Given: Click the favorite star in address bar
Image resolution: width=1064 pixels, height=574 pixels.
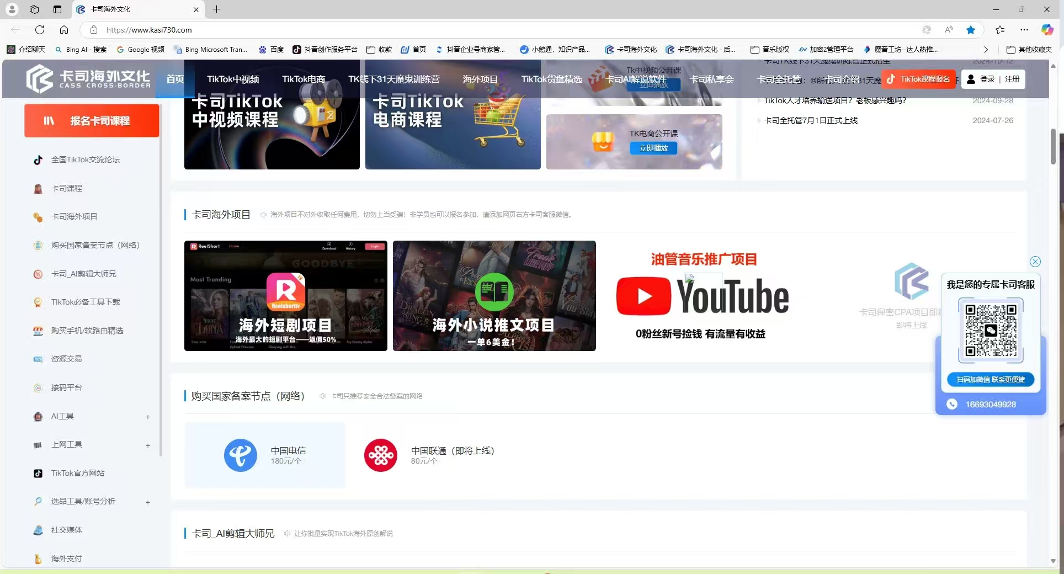Looking at the screenshot, I should click(971, 30).
